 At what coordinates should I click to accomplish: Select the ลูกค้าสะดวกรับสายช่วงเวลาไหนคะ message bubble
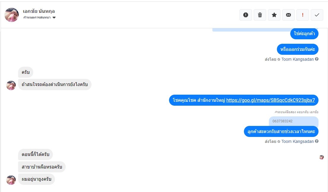tap(281, 131)
